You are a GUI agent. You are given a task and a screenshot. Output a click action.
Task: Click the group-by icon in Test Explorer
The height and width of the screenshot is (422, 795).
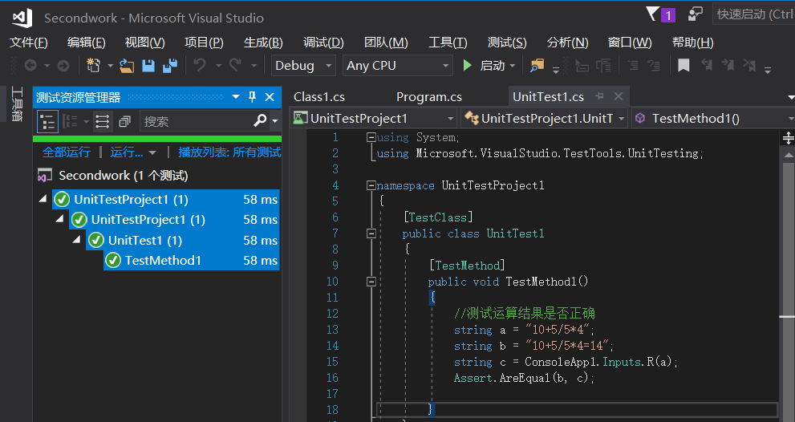point(70,121)
